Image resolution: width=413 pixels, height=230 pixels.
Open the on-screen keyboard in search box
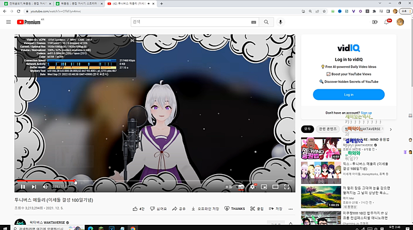click(x=253, y=22)
